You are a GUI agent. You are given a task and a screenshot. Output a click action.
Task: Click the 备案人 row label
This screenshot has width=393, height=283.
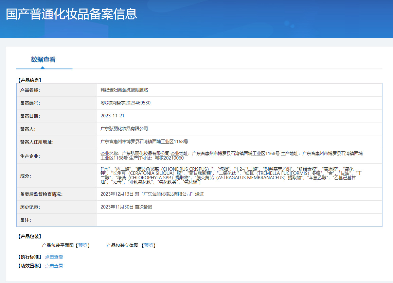tap(28, 129)
